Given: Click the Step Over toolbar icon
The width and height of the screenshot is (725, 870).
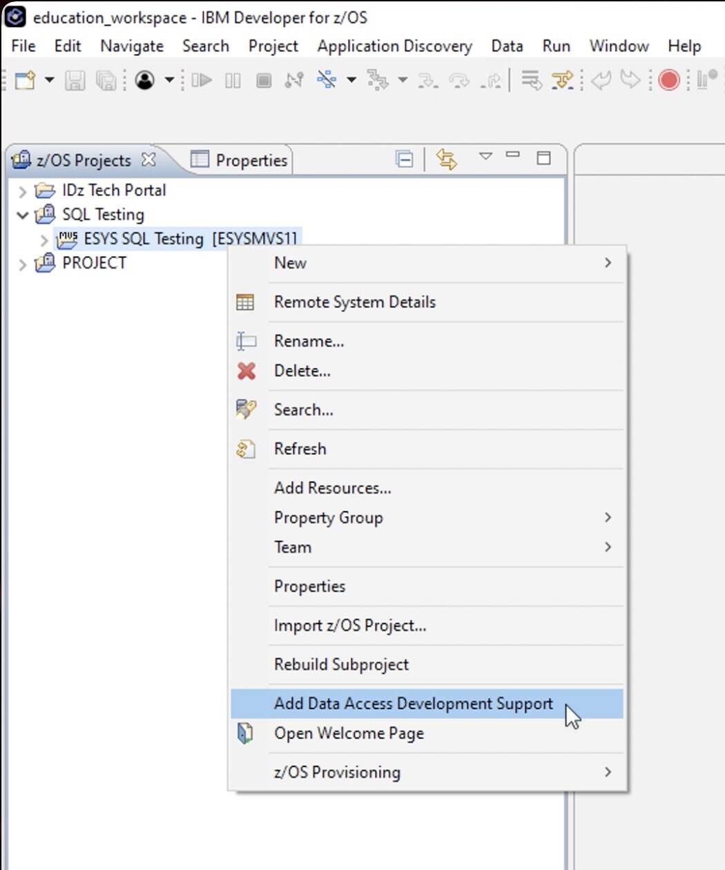Looking at the screenshot, I should pyautogui.click(x=459, y=81).
